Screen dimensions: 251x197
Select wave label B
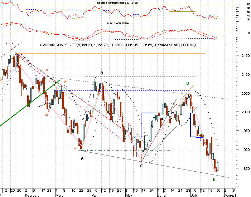click(101, 73)
